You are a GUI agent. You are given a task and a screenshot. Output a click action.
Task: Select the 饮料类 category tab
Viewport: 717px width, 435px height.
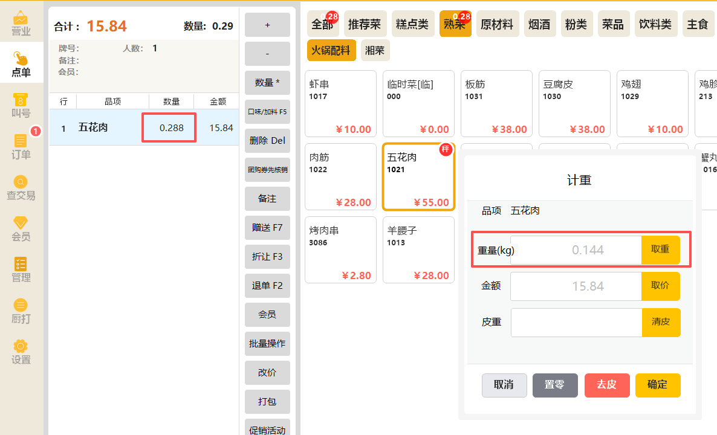point(655,24)
